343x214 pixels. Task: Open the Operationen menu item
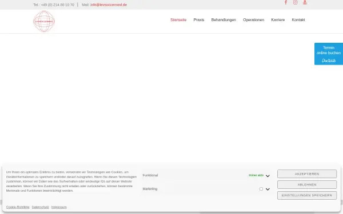click(253, 20)
